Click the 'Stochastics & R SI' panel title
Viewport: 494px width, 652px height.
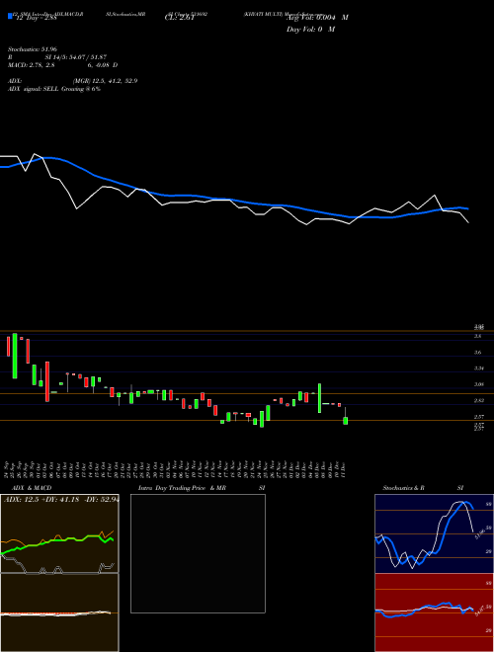(x=423, y=488)
